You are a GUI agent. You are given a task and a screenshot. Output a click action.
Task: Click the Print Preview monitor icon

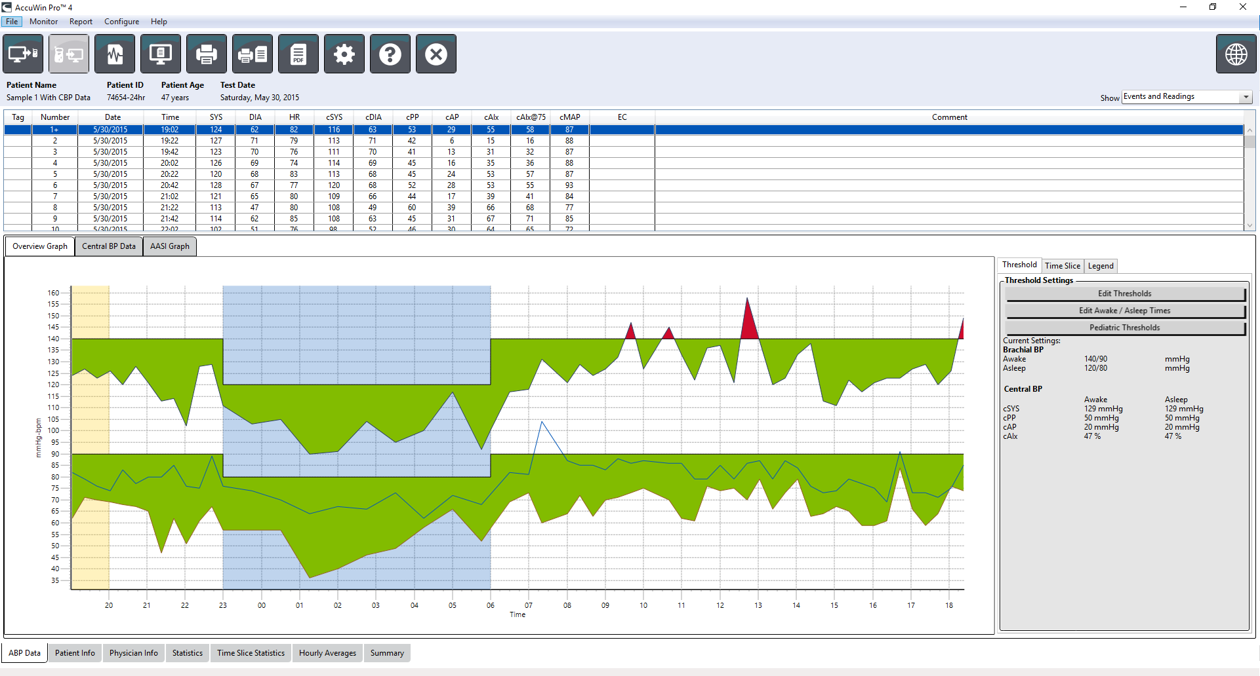(161, 54)
